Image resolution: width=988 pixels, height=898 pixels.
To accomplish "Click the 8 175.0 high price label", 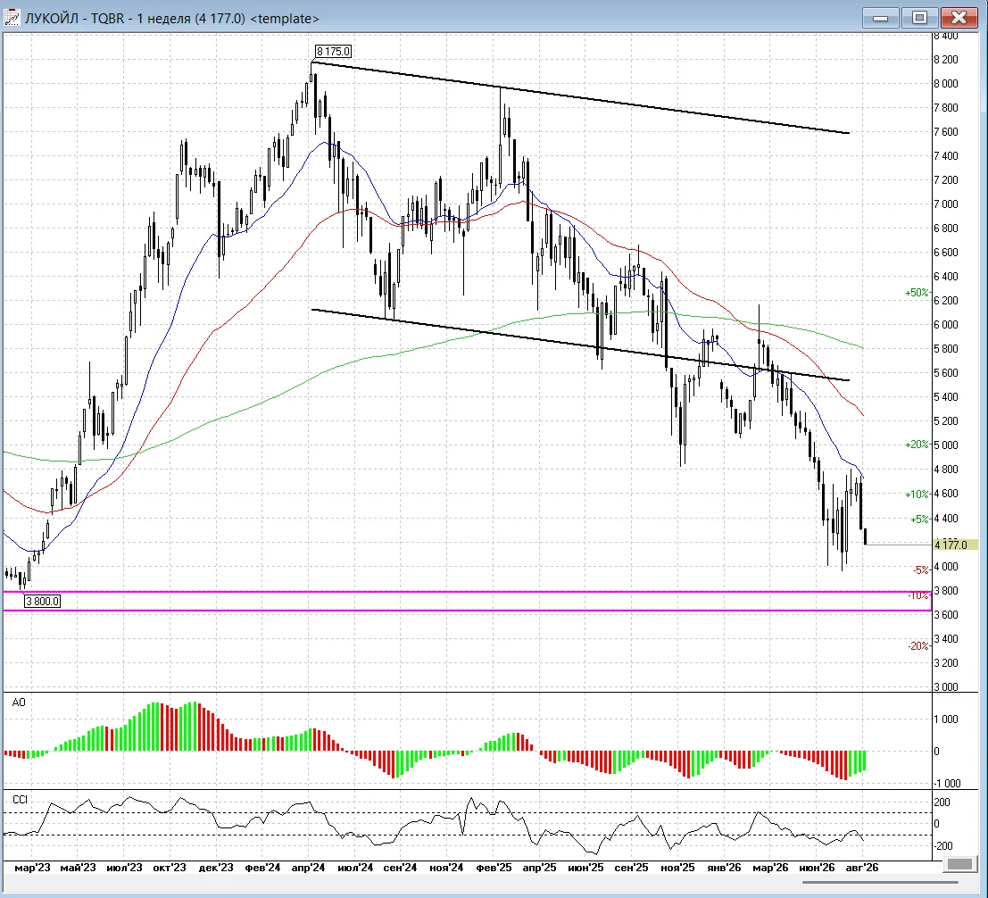I will click(x=333, y=52).
